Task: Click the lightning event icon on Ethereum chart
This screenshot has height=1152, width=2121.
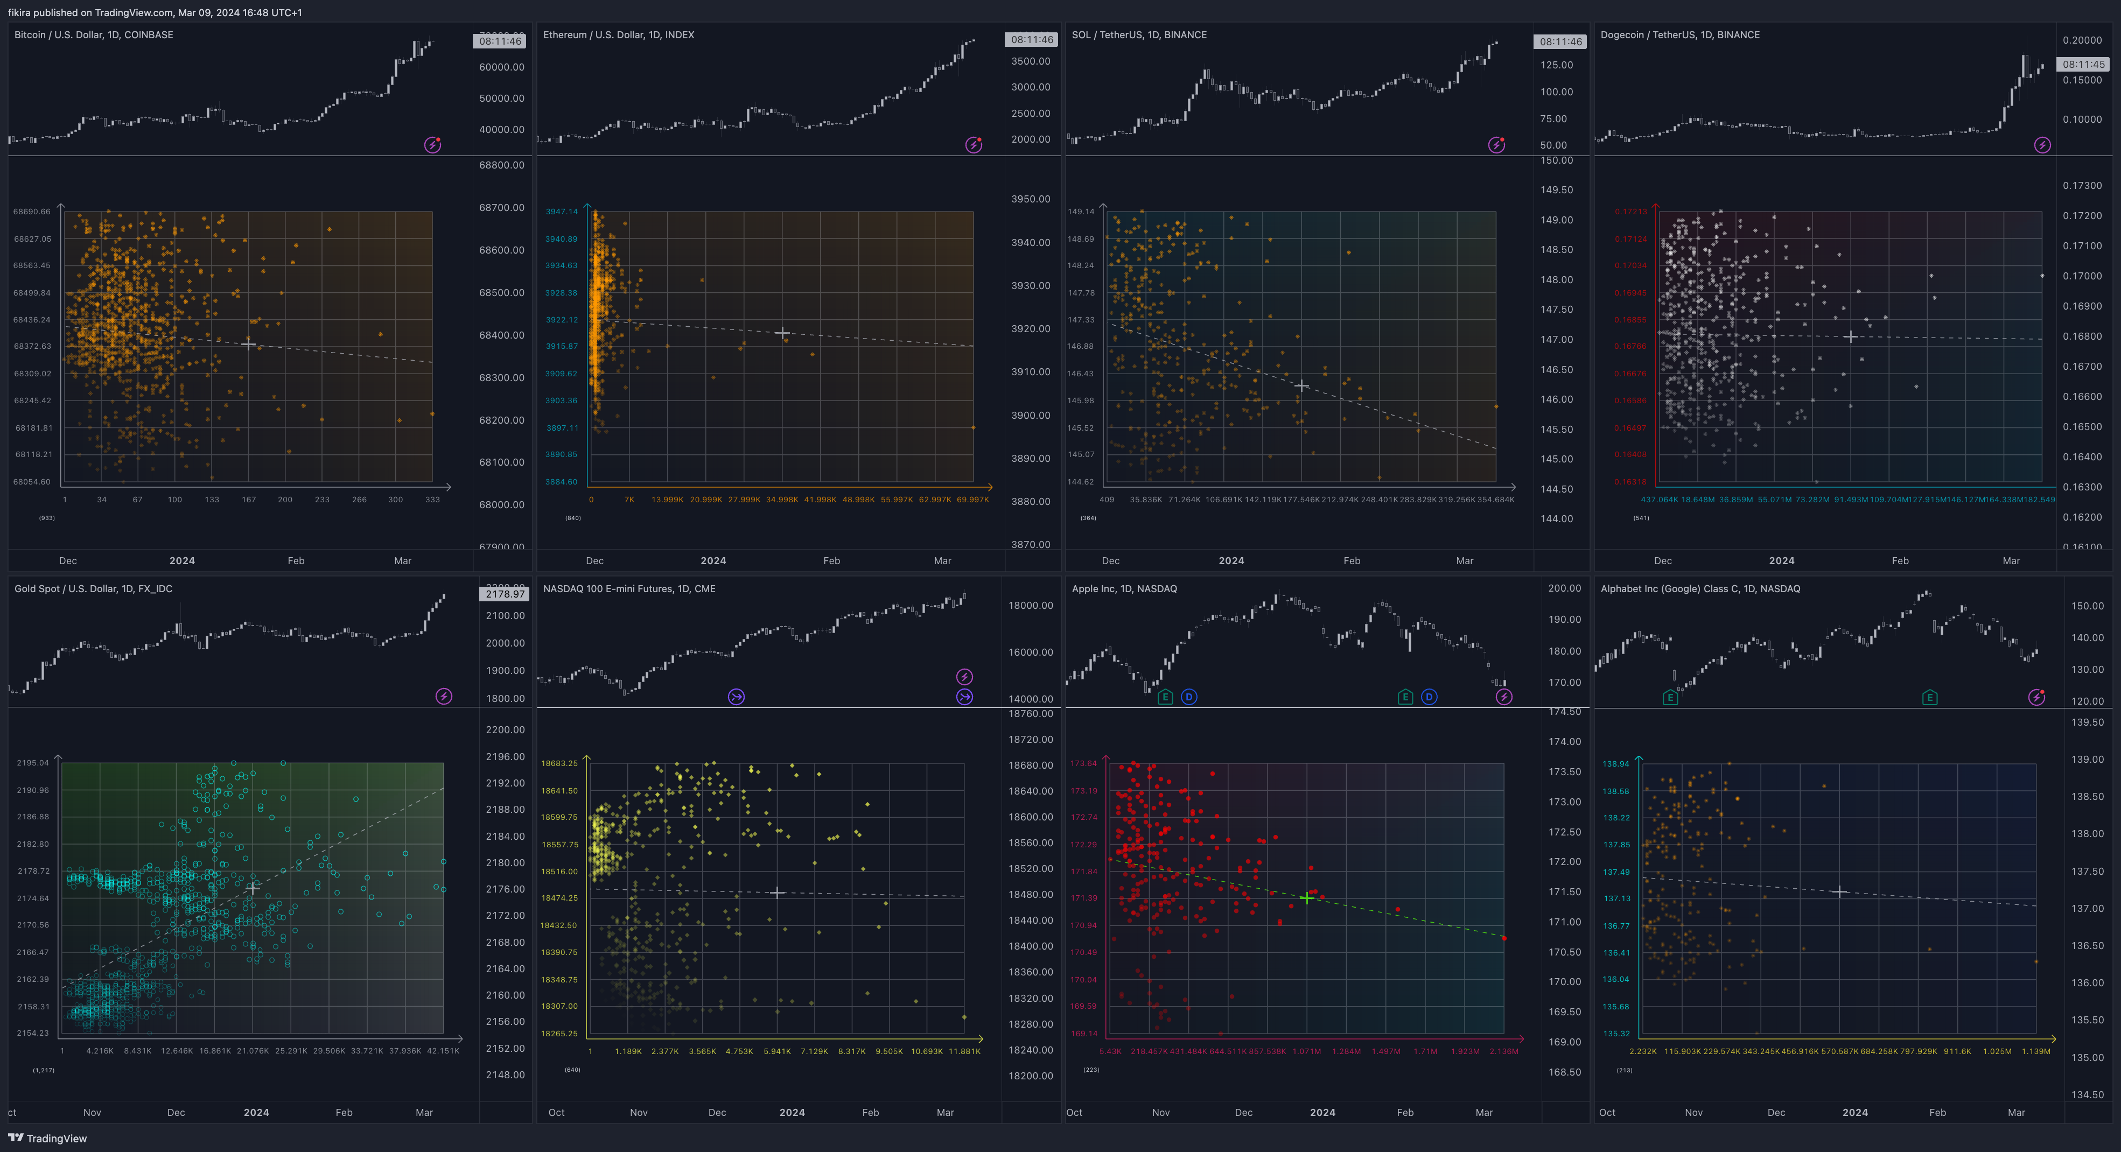Action: coord(973,145)
